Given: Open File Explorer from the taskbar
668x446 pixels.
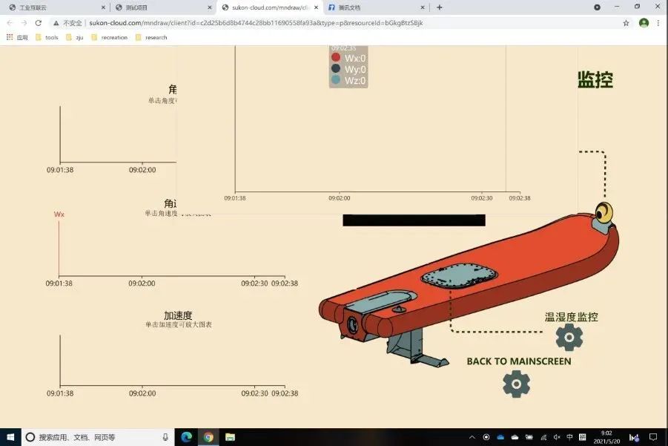Looking at the screenshot, I should [x=230, y=437].
